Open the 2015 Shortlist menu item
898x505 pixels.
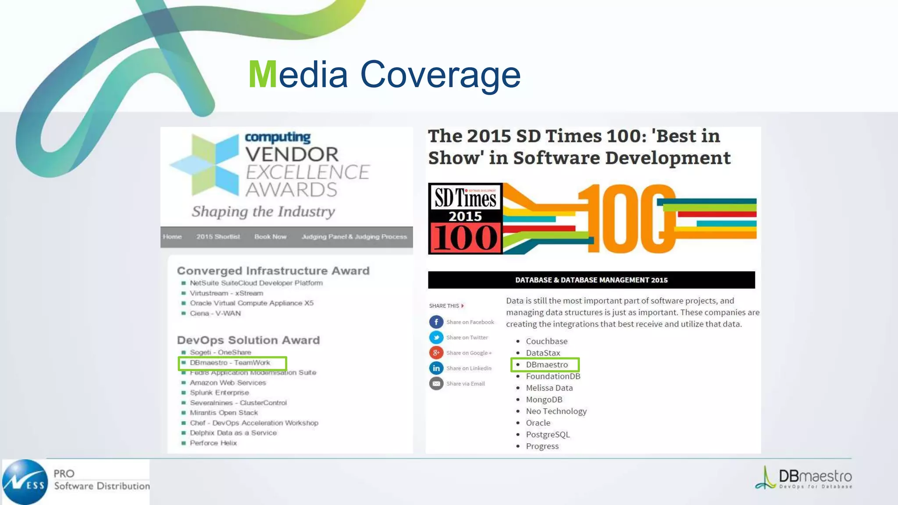218,237
